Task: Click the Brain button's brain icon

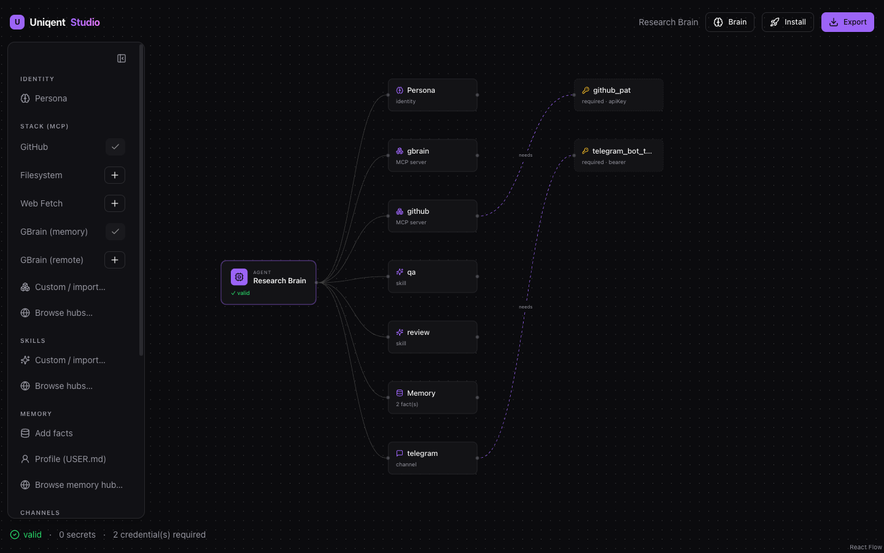Action: 718,22
